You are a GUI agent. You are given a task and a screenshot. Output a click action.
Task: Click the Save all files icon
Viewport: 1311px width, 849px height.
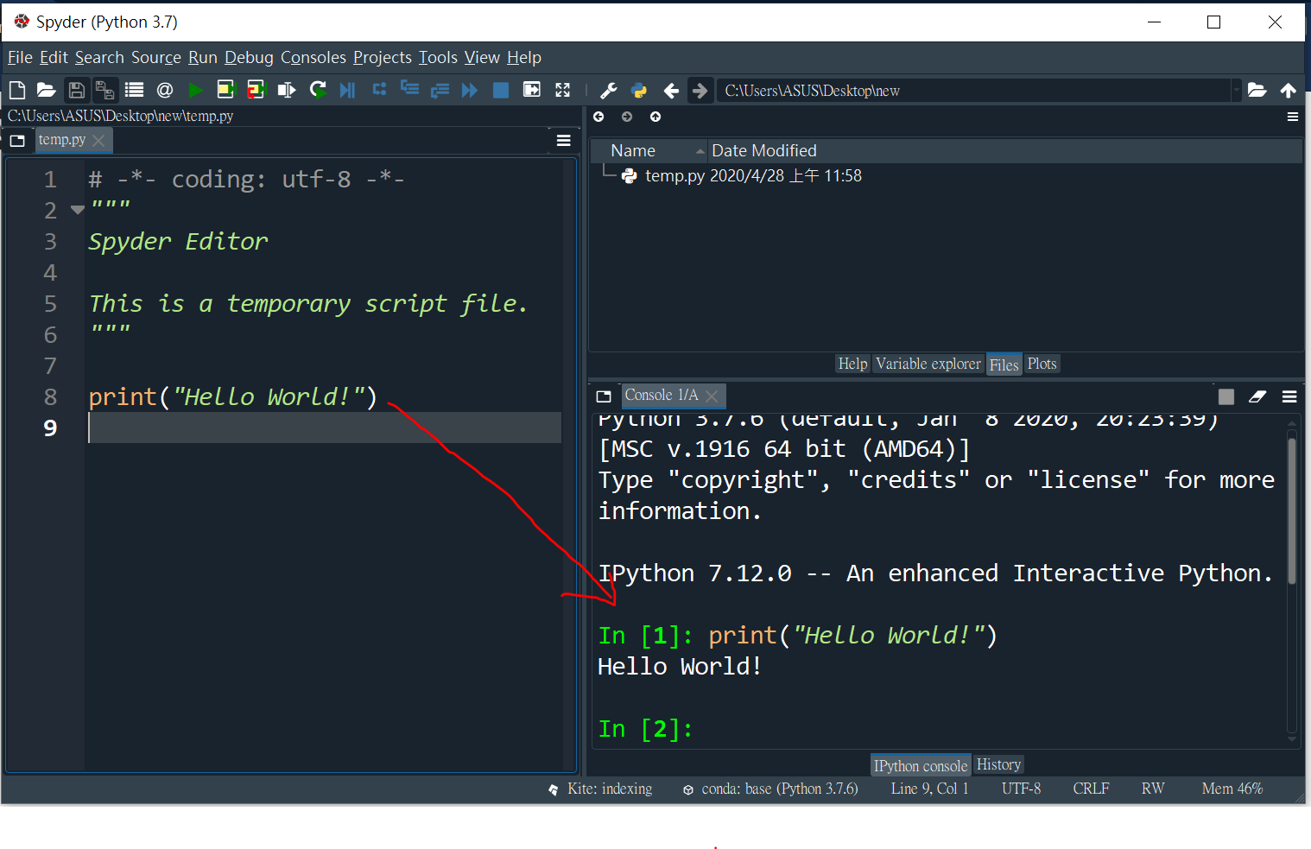[105, 90]
